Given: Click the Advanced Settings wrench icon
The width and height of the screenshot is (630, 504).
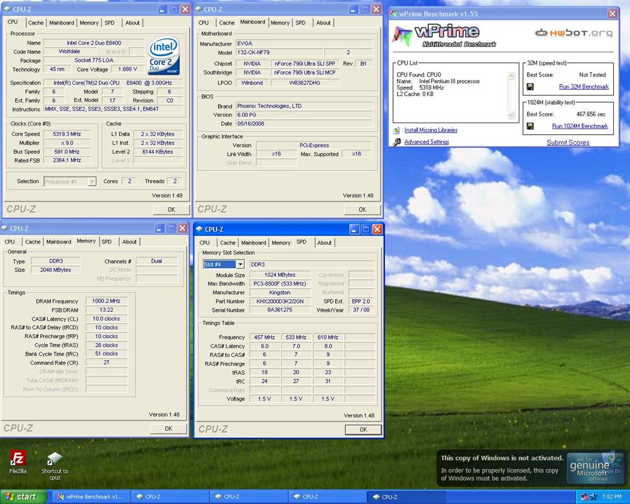Looking at the screenshot, I should coord(397,142).
